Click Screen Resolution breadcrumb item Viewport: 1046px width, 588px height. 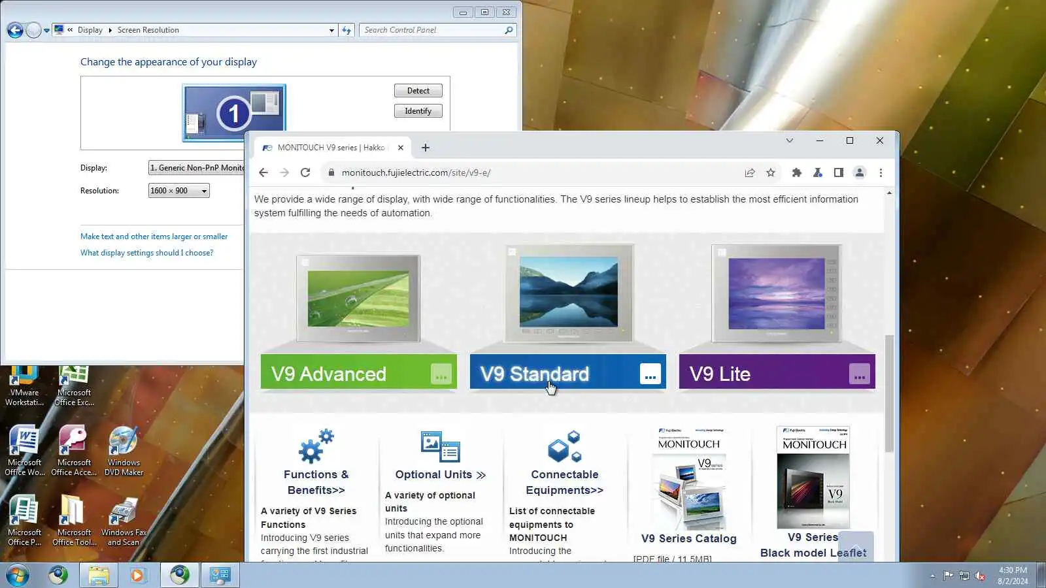coord(148,30)
